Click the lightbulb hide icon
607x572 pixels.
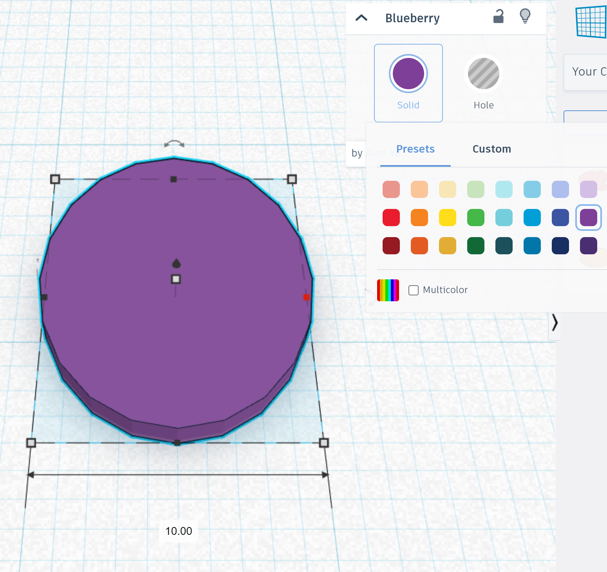[x=525, y=16]
